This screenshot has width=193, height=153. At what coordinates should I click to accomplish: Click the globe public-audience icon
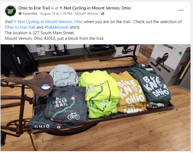click(103, 14)
